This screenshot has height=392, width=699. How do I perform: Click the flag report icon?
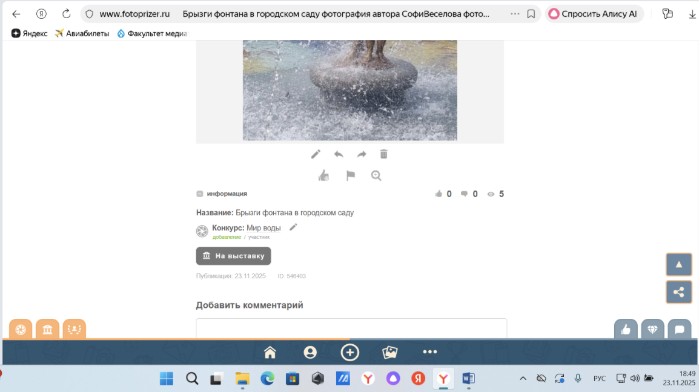coord(350,175)
